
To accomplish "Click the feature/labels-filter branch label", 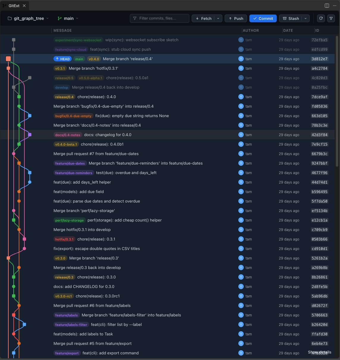I will [71, 325].
